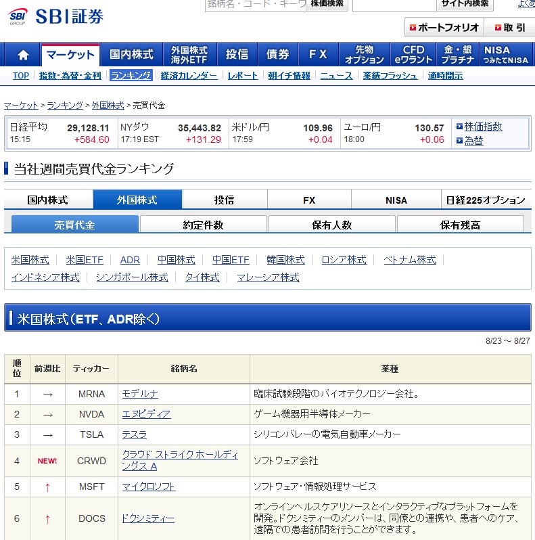
Task: Open the レポート submenu link
Action: coord(243,75)
